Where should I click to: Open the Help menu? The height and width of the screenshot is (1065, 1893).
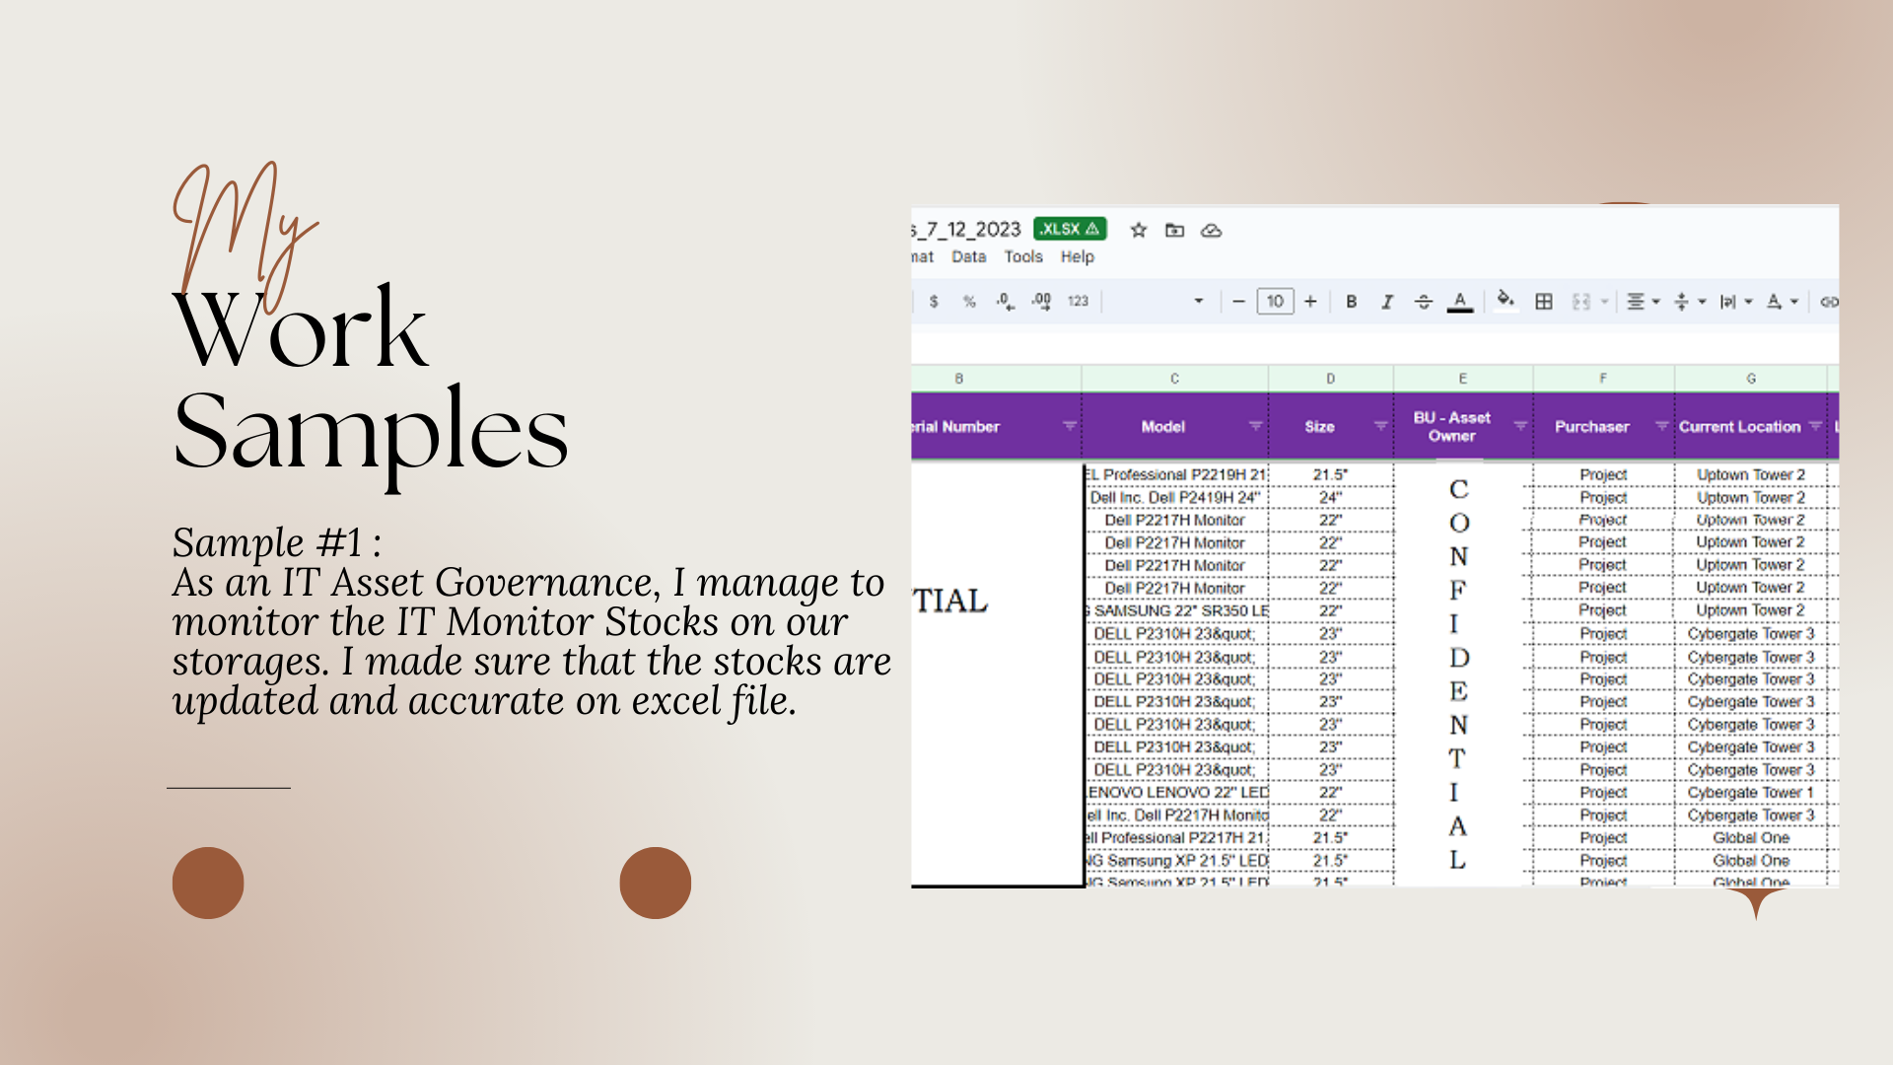tap(1077, 256)
